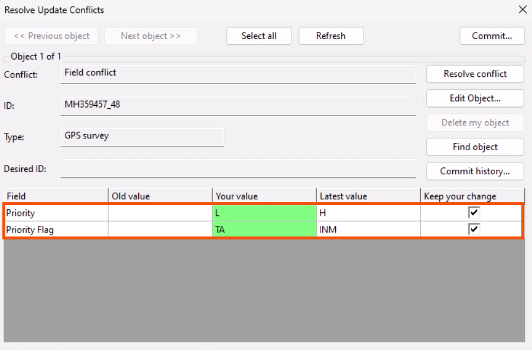
Task: Click the Commit button
Action: (x=492, y=35)
